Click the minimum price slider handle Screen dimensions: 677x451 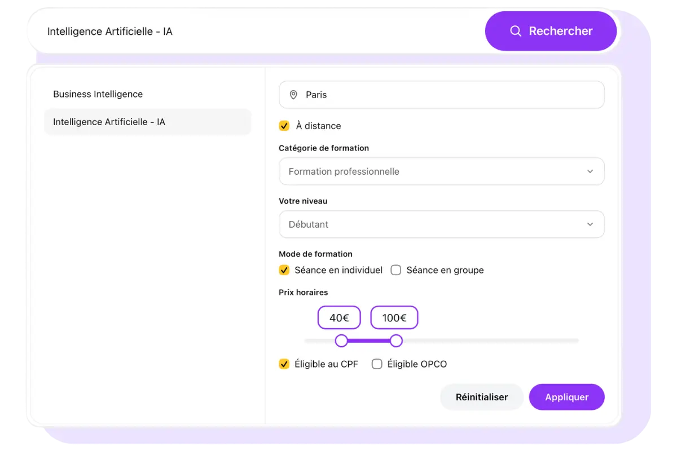(x=341, y=341)
